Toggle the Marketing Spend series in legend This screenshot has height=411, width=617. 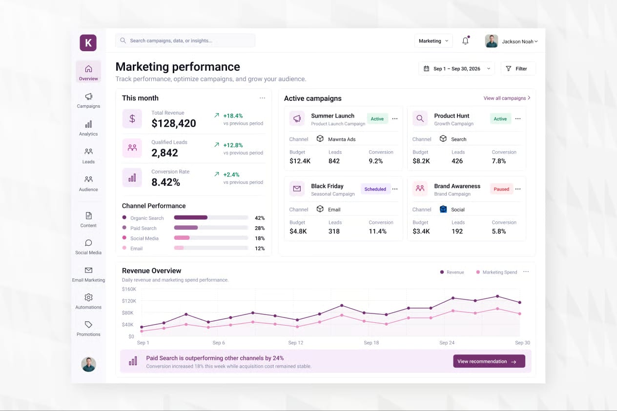point(496,272)
